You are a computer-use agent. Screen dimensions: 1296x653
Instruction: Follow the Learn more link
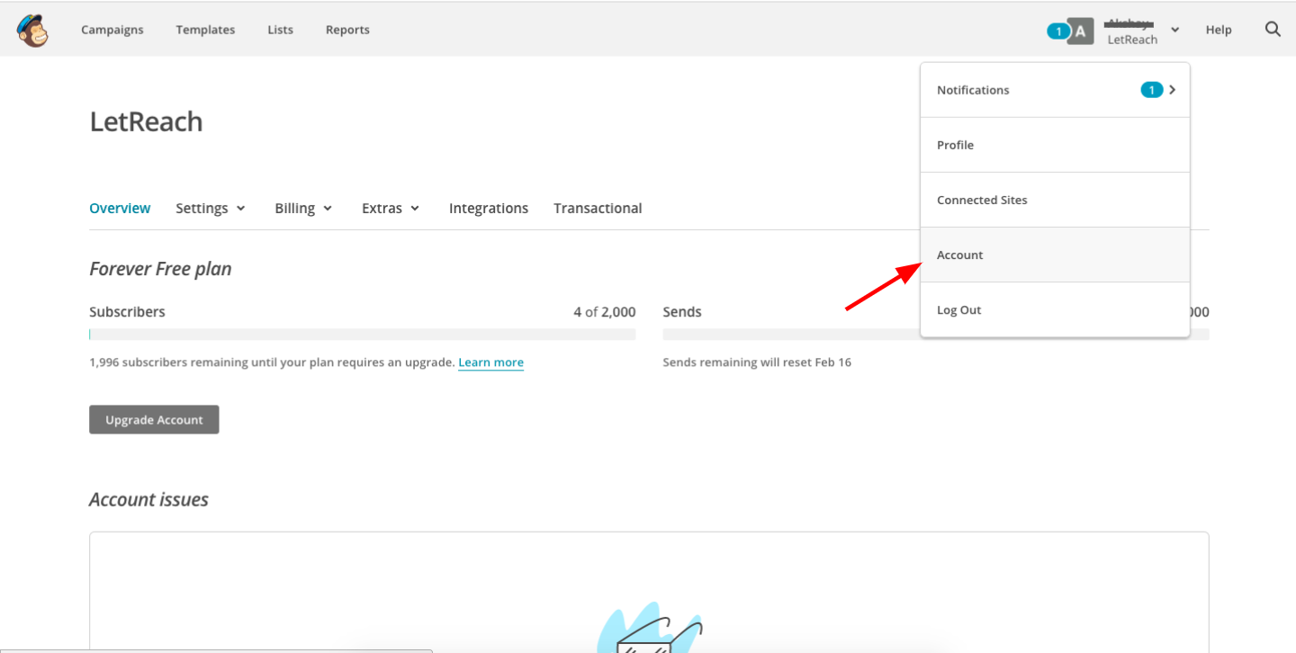pyautogui.click(x=490, y=362)
